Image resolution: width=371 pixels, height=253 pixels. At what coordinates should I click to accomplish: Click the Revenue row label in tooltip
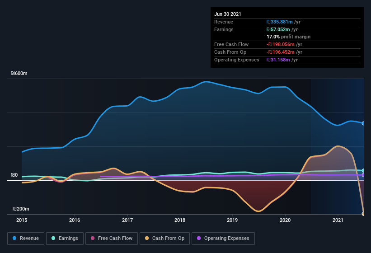224,22
